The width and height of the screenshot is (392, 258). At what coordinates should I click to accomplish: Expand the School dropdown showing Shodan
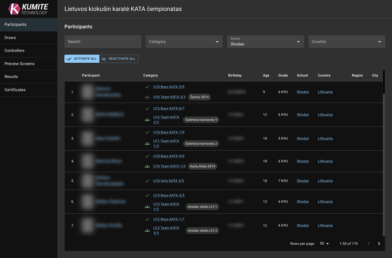point(265,42)
